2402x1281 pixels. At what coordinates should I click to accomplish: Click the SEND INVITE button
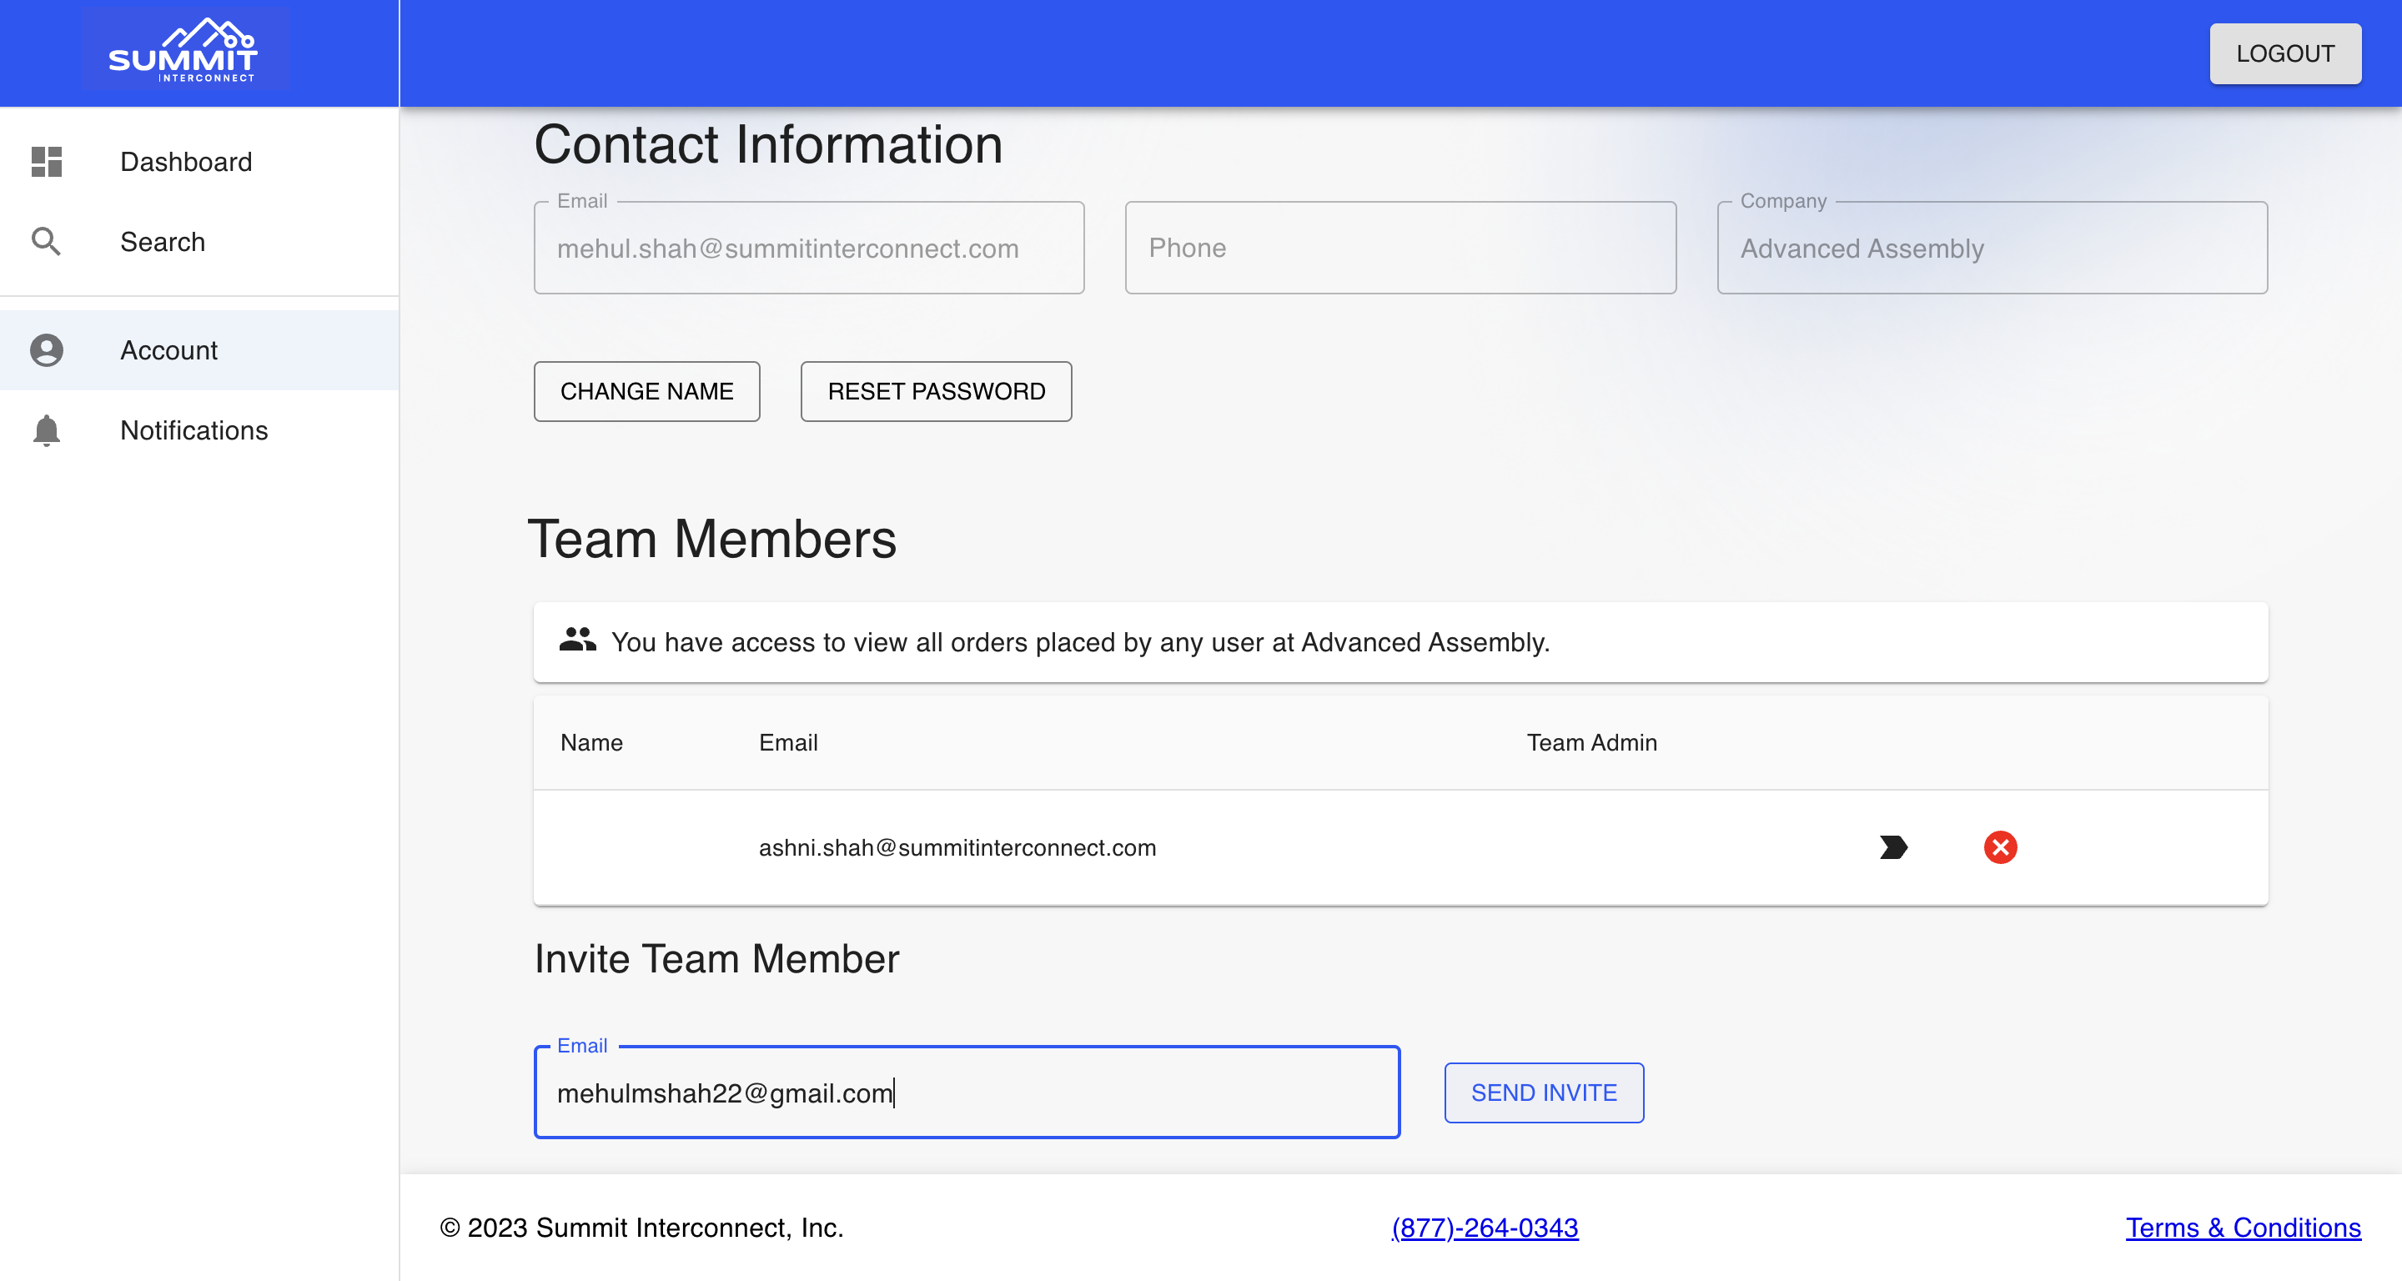[1543, 1092]
